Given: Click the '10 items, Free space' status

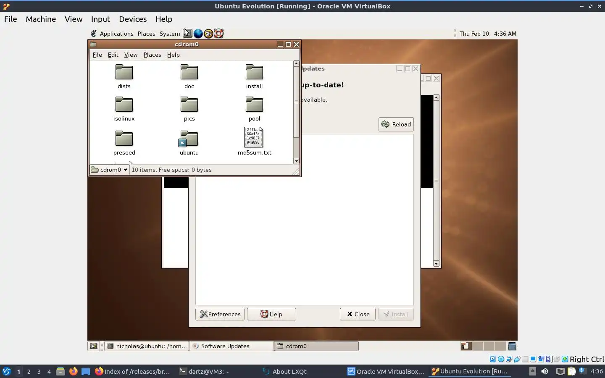Looking at the screenshot, I should pos(171,170).
